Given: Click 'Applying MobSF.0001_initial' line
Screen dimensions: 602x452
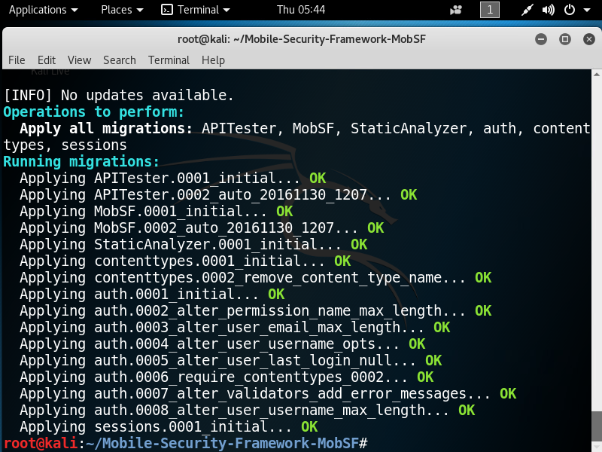Looking at the screenshot, I should pyautogui.click(x=157, y=212).
